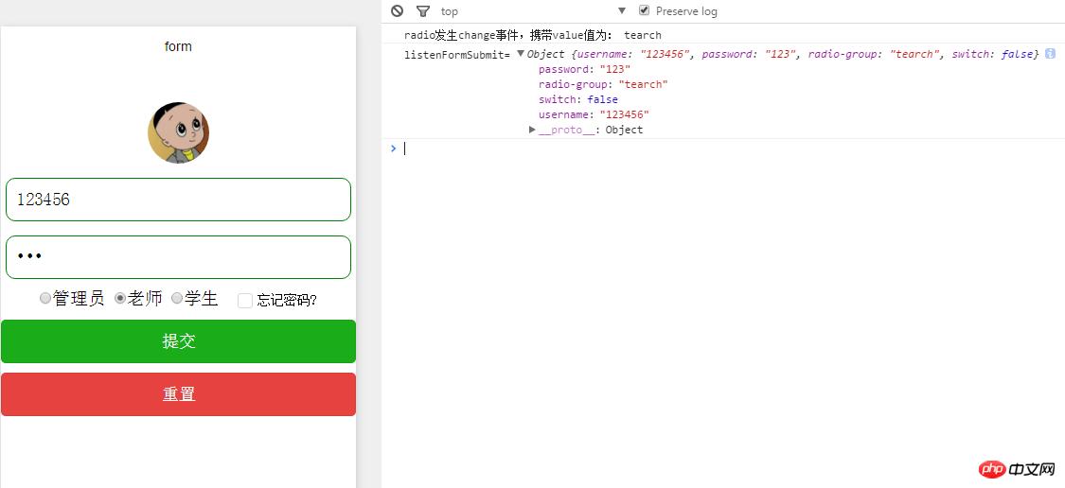Click the form page title

tap(178, 46)
